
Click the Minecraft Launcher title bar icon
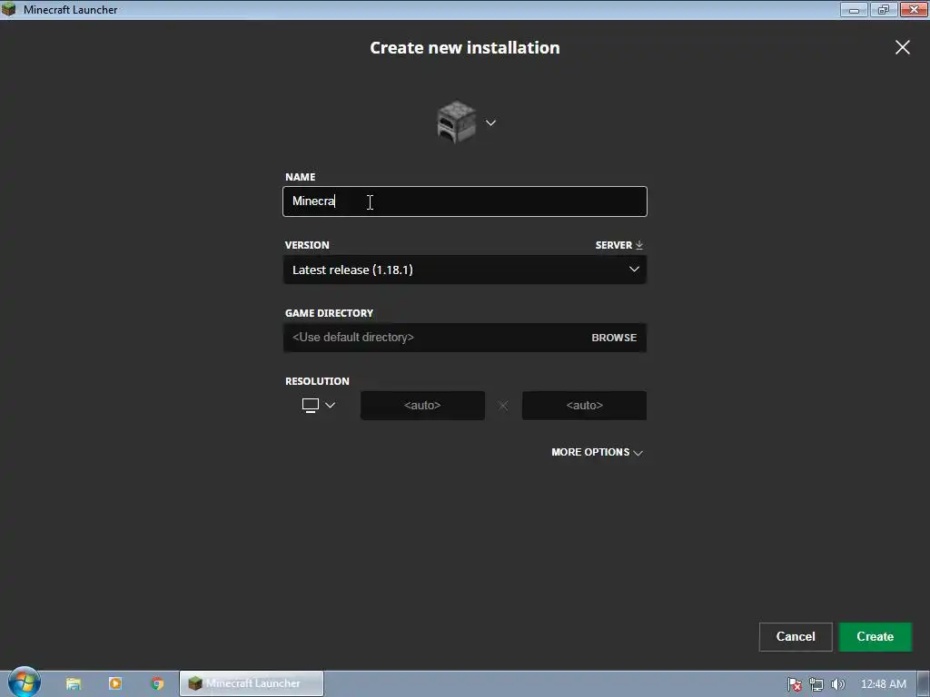[x=9, y=9]
